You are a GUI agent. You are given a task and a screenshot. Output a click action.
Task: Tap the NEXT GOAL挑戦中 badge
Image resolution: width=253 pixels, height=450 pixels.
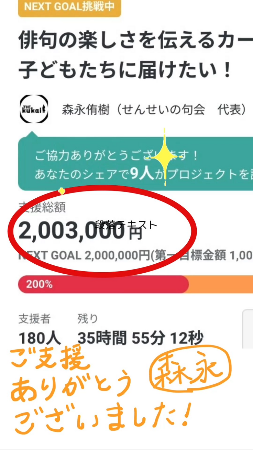pos(69,8)
